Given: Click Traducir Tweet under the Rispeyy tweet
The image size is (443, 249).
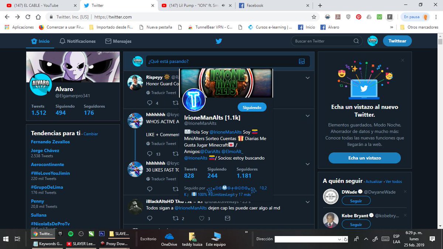Looking at the screenshot, I should (x=161, y=93).
